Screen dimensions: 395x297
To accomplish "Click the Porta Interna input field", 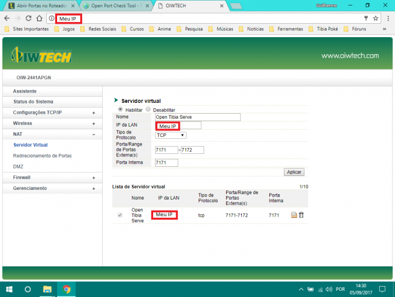I will (x=167, y=162).
